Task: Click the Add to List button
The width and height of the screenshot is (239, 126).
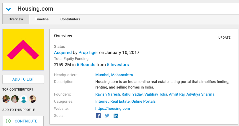Action: click(23, 79)
